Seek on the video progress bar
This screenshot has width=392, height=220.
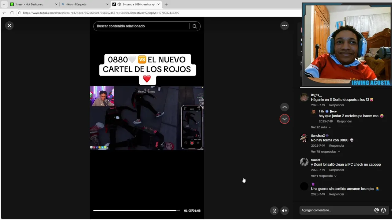(x=137, y=211)
